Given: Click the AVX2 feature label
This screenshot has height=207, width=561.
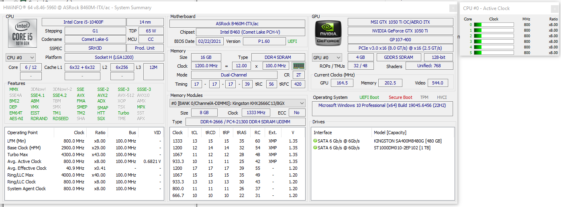Looking at the screenshot, I should (102, 95).
